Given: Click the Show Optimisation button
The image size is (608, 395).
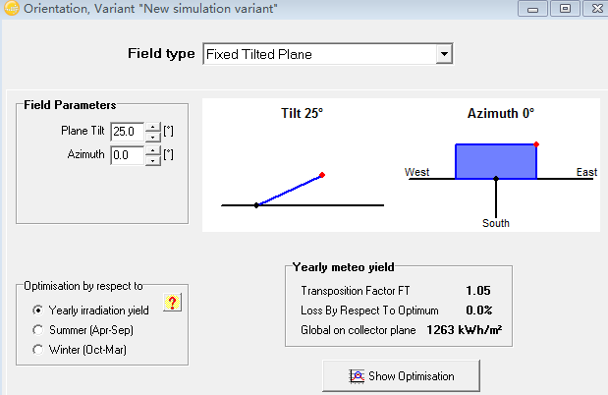Looking at the screenshot, I should (x=401, y=376).
